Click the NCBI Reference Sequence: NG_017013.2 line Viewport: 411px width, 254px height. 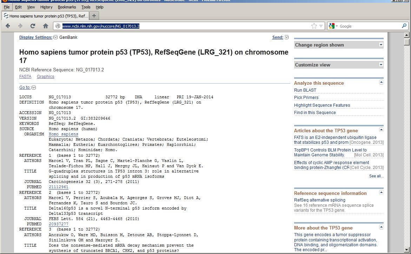tap(62, 70)
